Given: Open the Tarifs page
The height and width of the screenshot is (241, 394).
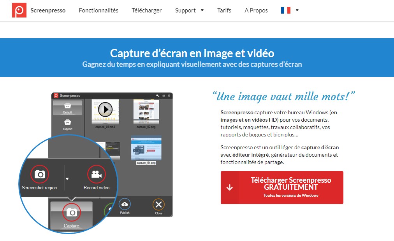Looking at the screenshot, I should 224,10.
